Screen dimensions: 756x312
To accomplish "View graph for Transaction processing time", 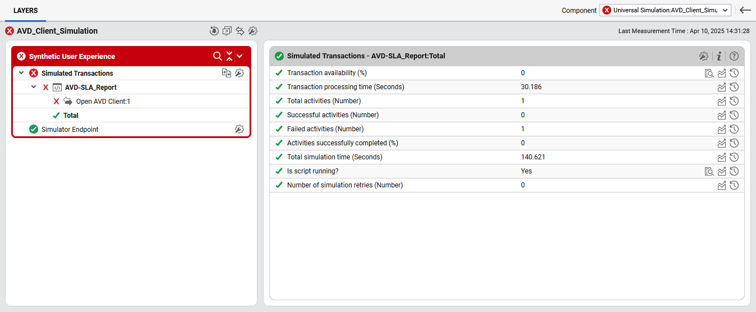I will click(x=722, y=87).
